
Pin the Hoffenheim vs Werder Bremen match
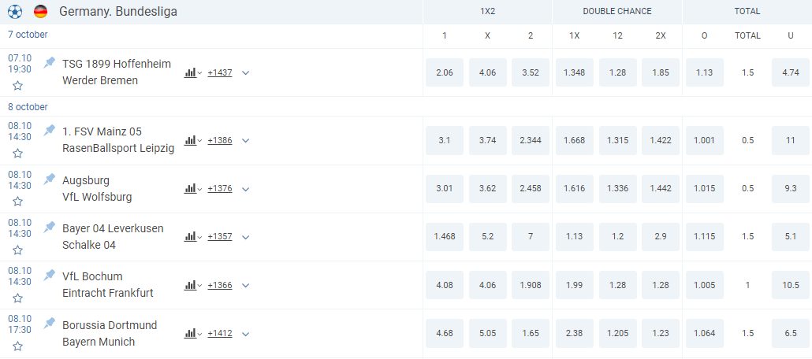pos(50,62)
